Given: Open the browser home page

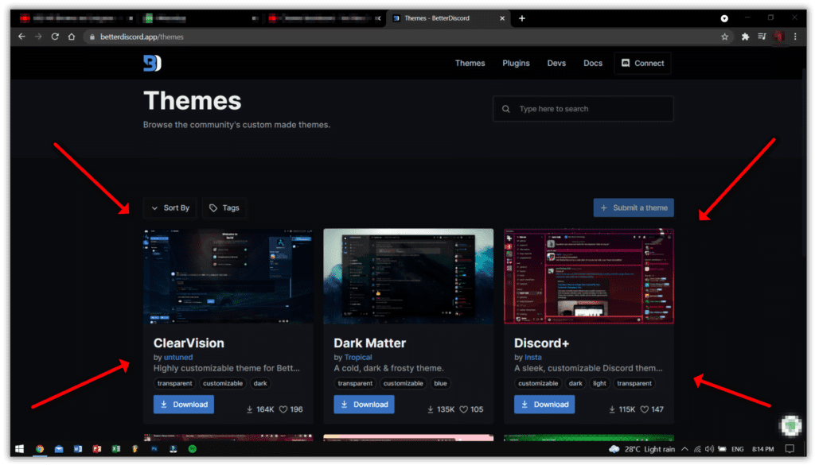Looking at the screenshot, I should (x=72, y=37).
